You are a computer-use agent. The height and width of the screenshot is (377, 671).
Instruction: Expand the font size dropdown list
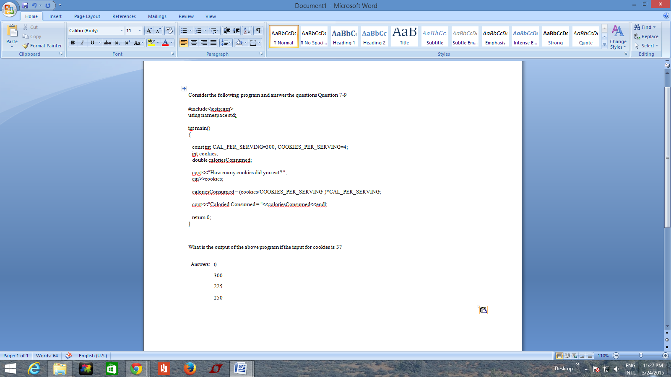(x=140, y=31)
